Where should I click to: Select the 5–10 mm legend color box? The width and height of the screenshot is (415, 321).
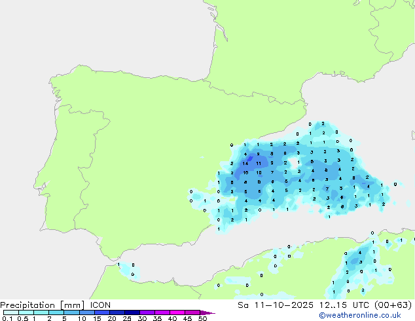pyautogui.click(x=71, y=312)
